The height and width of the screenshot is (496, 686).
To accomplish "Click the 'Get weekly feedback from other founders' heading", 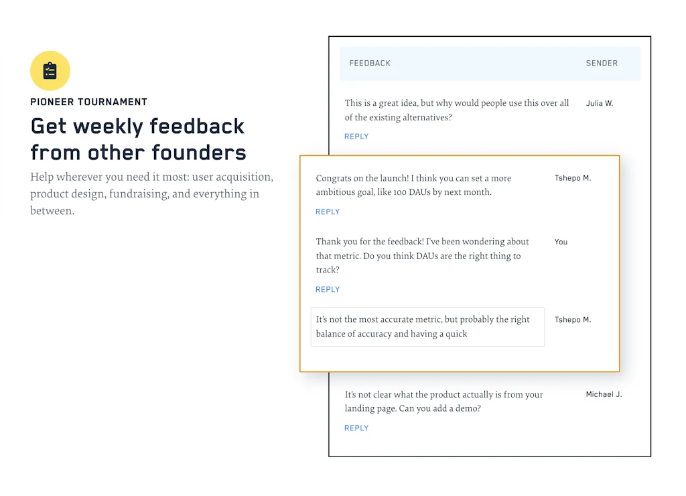I will pyautogui.click(x=138, y=139).
